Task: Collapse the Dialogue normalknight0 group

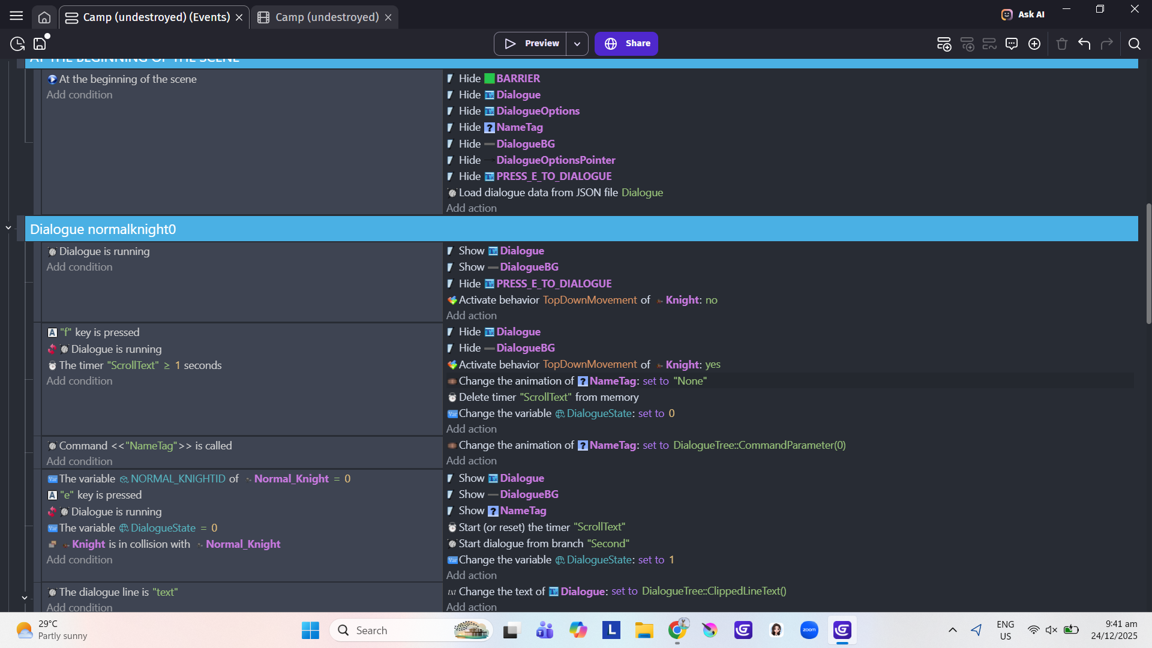Action: (x=8, y=228)
